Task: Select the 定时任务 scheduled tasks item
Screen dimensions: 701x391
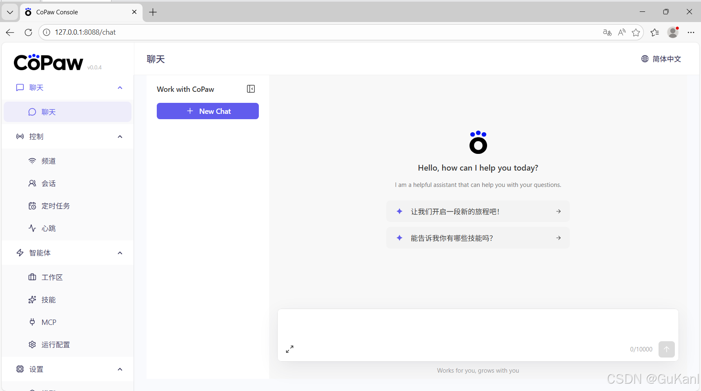Action: click(x=56, y=206)
